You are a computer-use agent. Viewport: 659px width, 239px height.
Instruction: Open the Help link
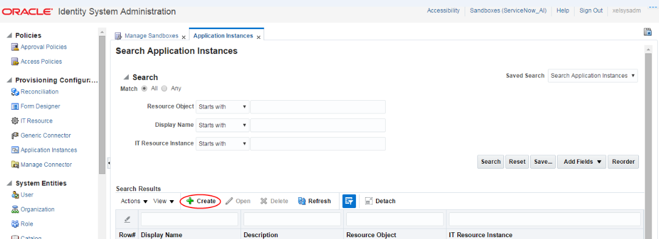pyautogui.click(x=563, y=11)
